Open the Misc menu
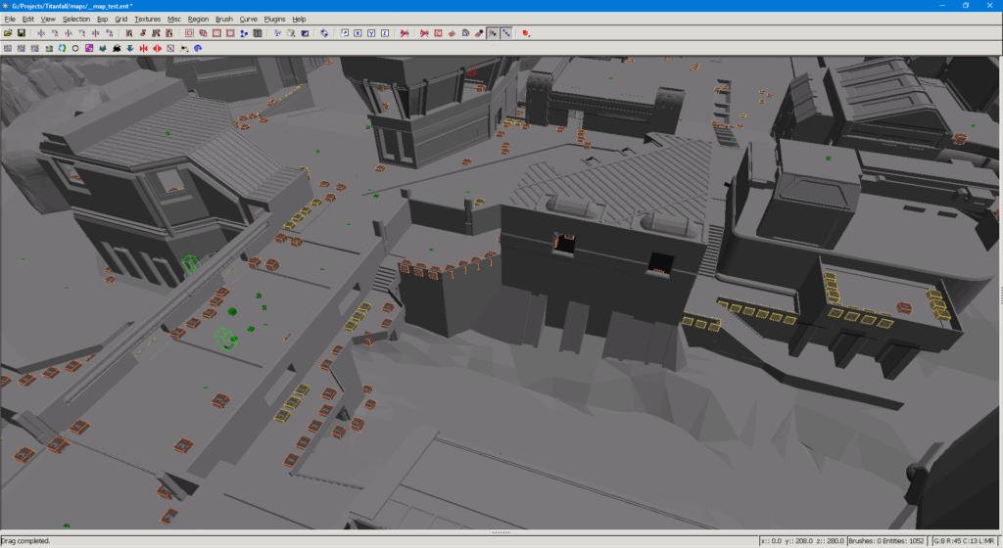 (174, 20)
